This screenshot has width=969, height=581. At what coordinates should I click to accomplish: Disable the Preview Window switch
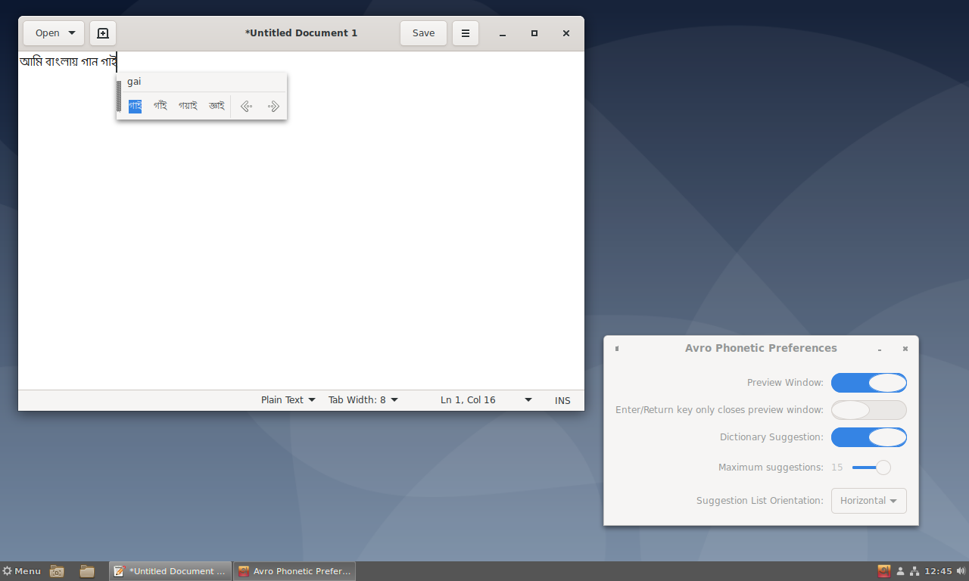tap(868, 383)
